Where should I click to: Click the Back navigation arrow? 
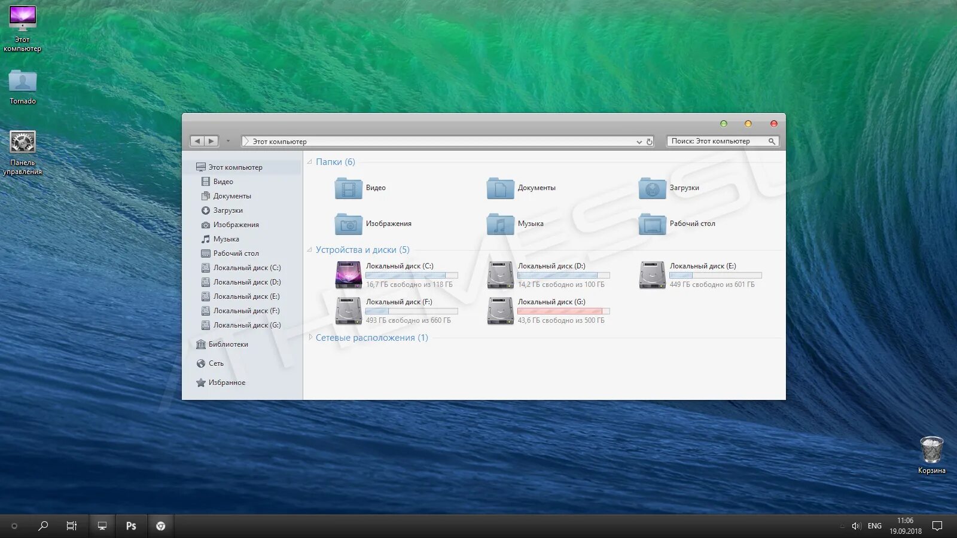pos(197,141)
